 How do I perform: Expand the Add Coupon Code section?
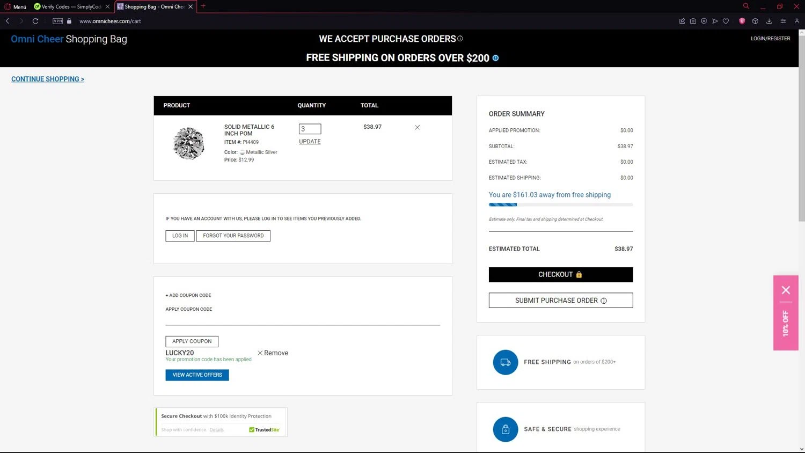(x=188, y=295)
